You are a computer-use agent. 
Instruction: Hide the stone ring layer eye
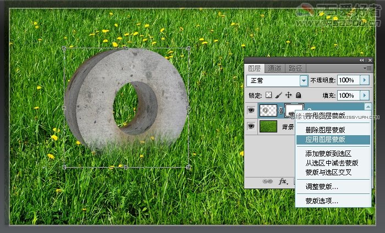click(x=251, y=110)
